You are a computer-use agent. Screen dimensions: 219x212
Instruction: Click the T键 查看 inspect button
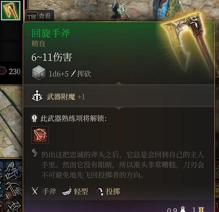tap(39, 16)
